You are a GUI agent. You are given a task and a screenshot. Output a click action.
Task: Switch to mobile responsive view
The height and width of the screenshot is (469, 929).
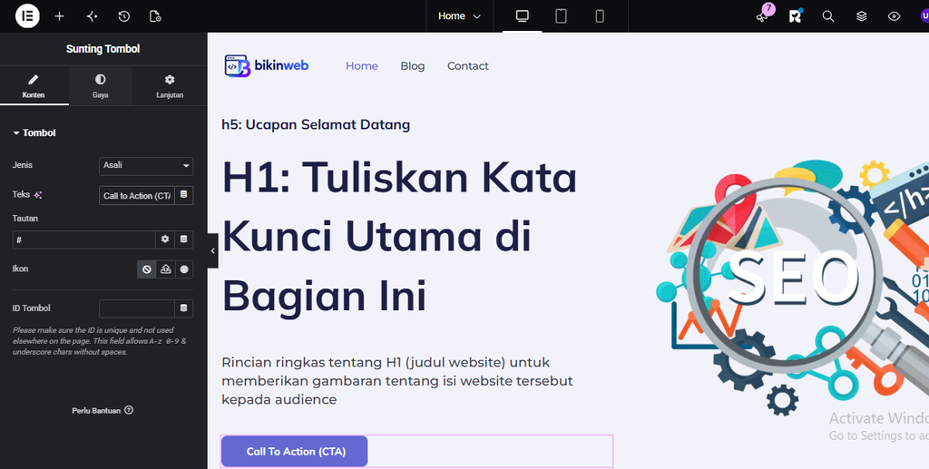pos(600,16)
